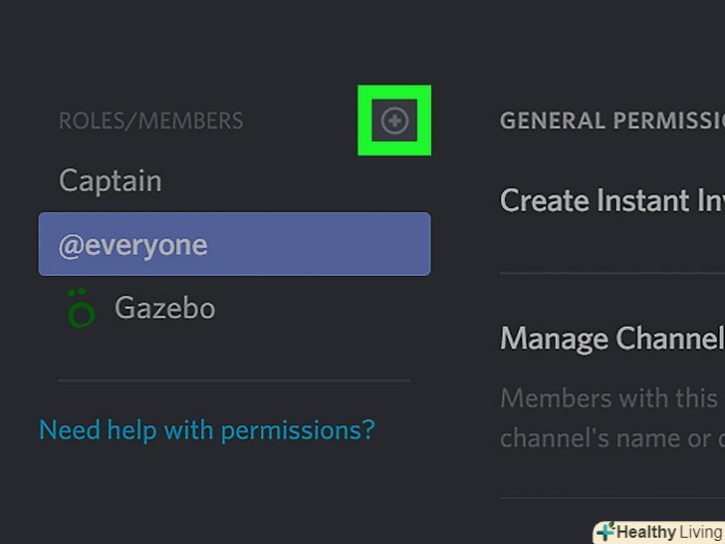This screenshot has width=725, height=544.
Task: Open the 'Need help with permissions?' link
Action: click(x=206, y=430)
